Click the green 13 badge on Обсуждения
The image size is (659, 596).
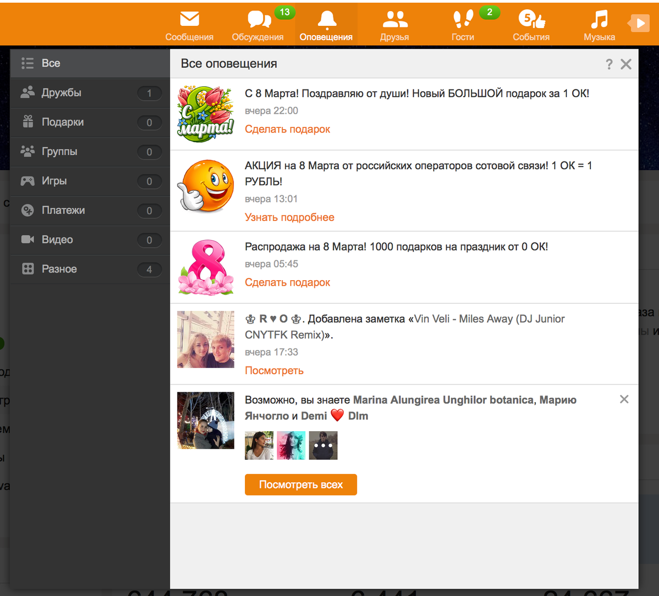284,12
